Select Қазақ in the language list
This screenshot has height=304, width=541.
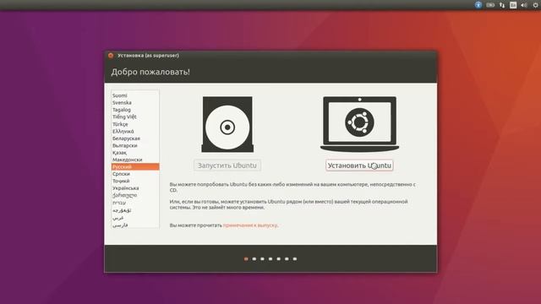coord(135,152)
